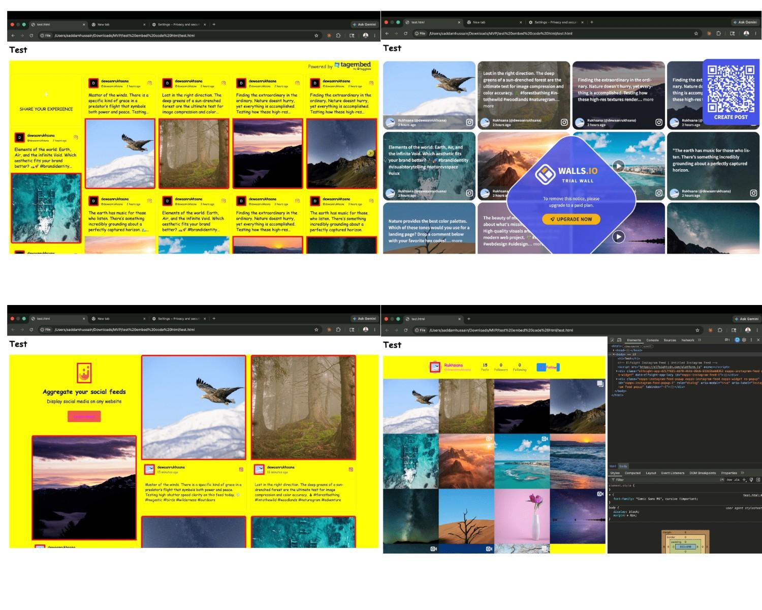Open the tagembed logo link
This screenshot has height=610, width=762.
pos(353,65)
